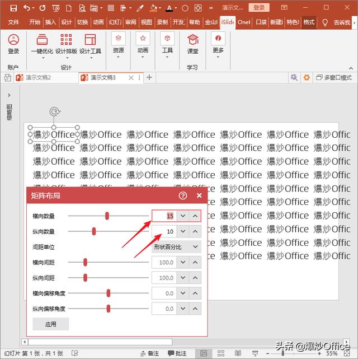This screenshot has height=359, width=358.
Task: Click the Redo icon in title bar
Action: pyautogui.click(x=43, y=8)
